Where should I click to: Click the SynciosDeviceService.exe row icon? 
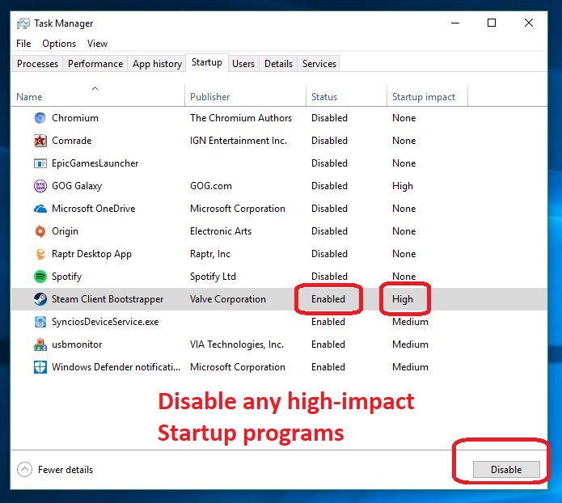(x=40, y=322)
